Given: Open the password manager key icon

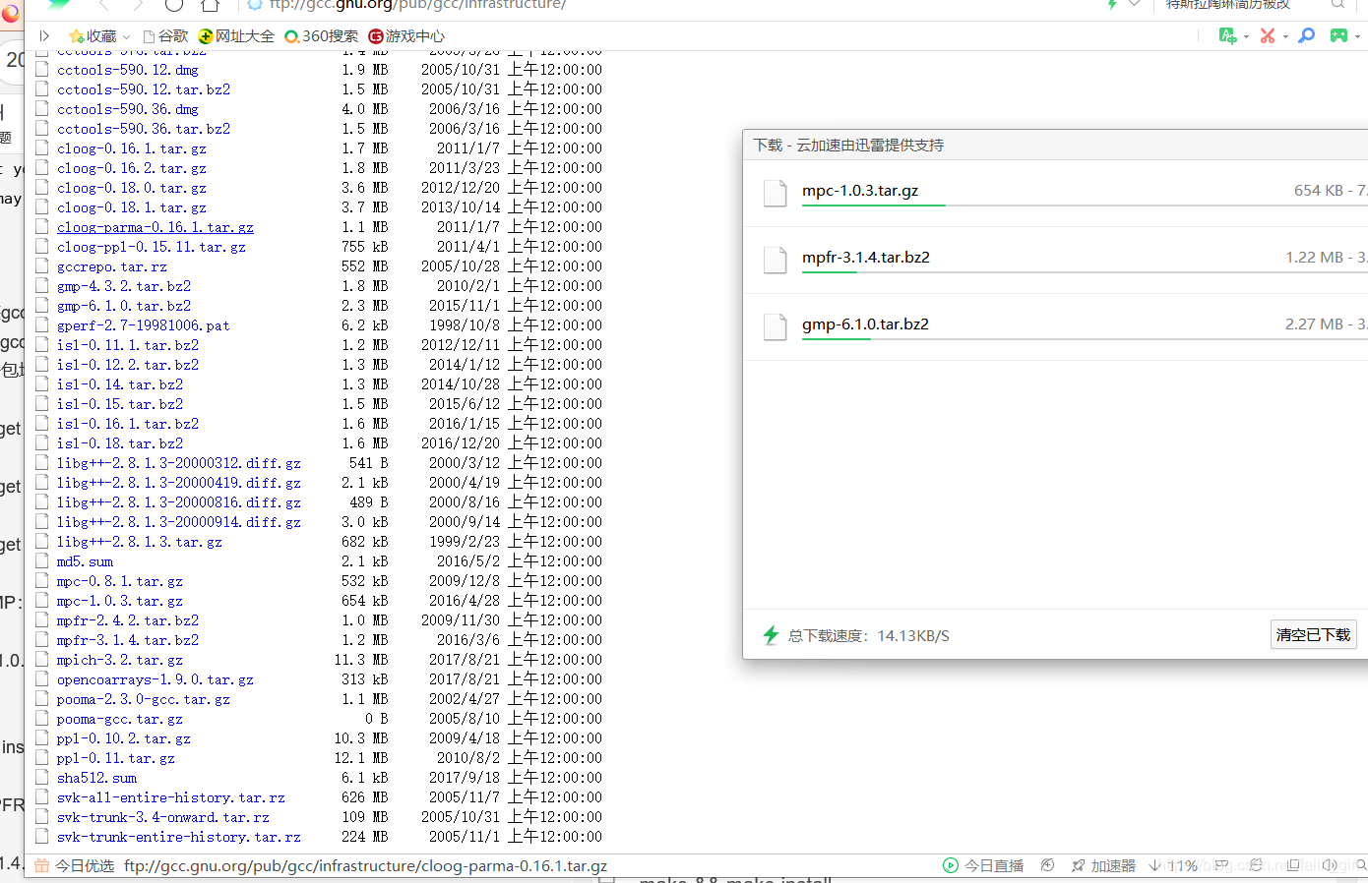Looking at the screenshot, I should 1306,35.
